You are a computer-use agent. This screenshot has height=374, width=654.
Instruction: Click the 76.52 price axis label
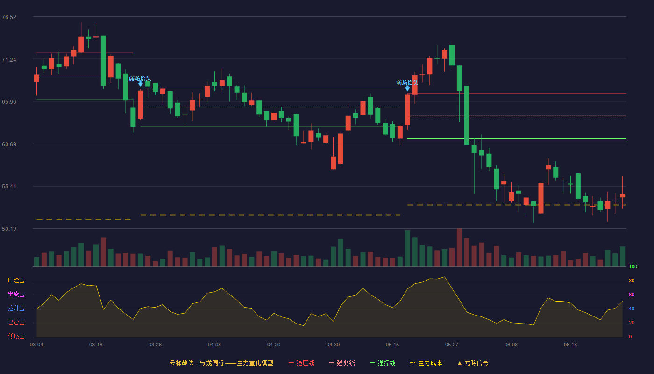coord(9,17)
